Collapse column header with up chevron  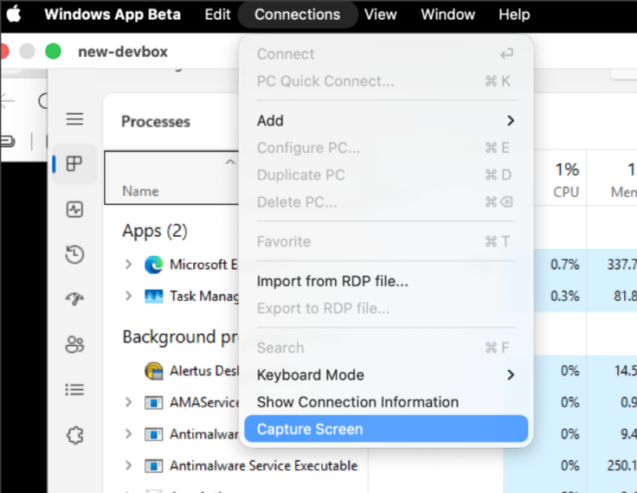pos(230,163)
